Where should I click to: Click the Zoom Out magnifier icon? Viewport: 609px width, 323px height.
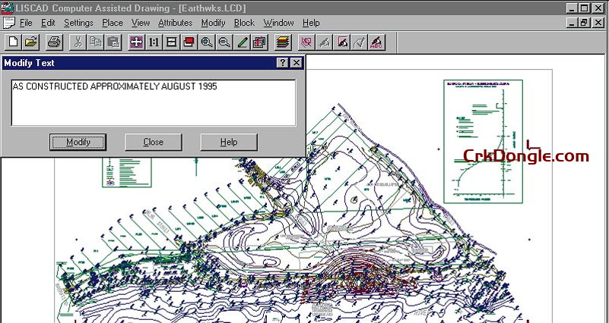point(224,41)
